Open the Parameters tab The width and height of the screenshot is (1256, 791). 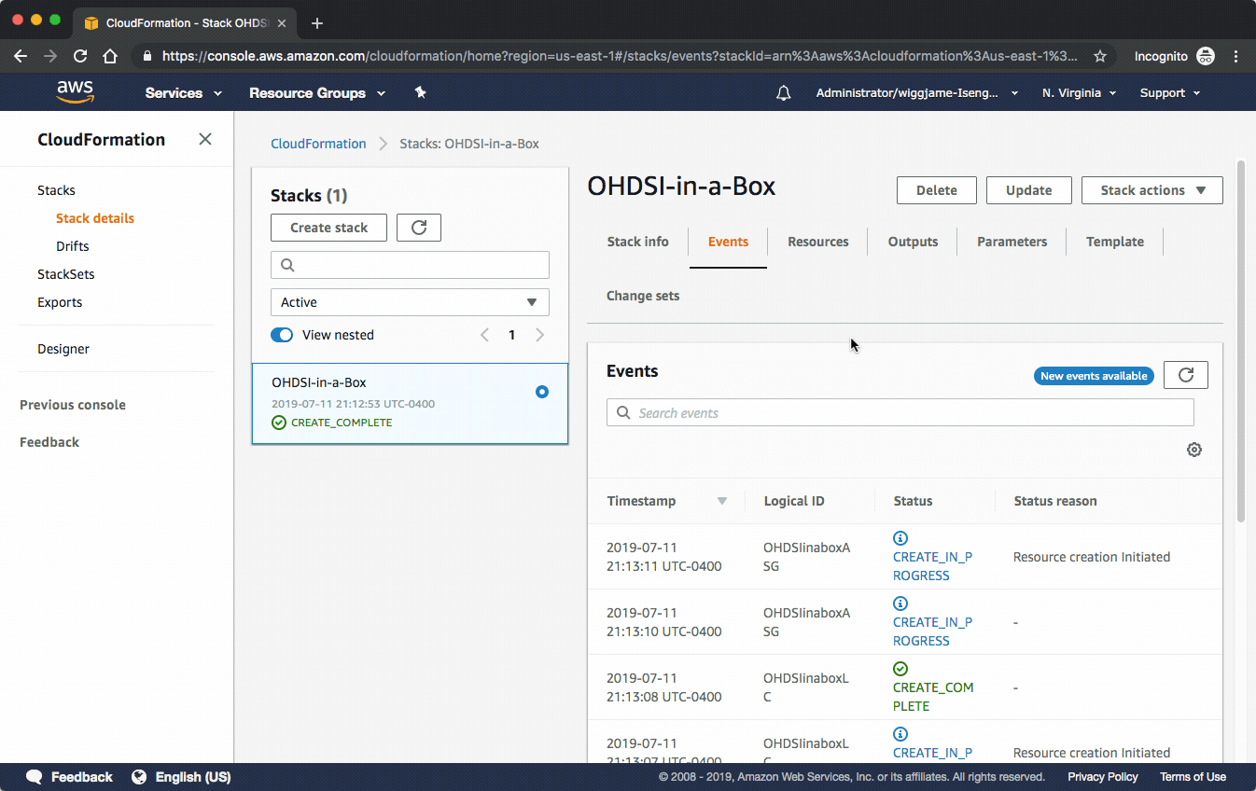1012,242
